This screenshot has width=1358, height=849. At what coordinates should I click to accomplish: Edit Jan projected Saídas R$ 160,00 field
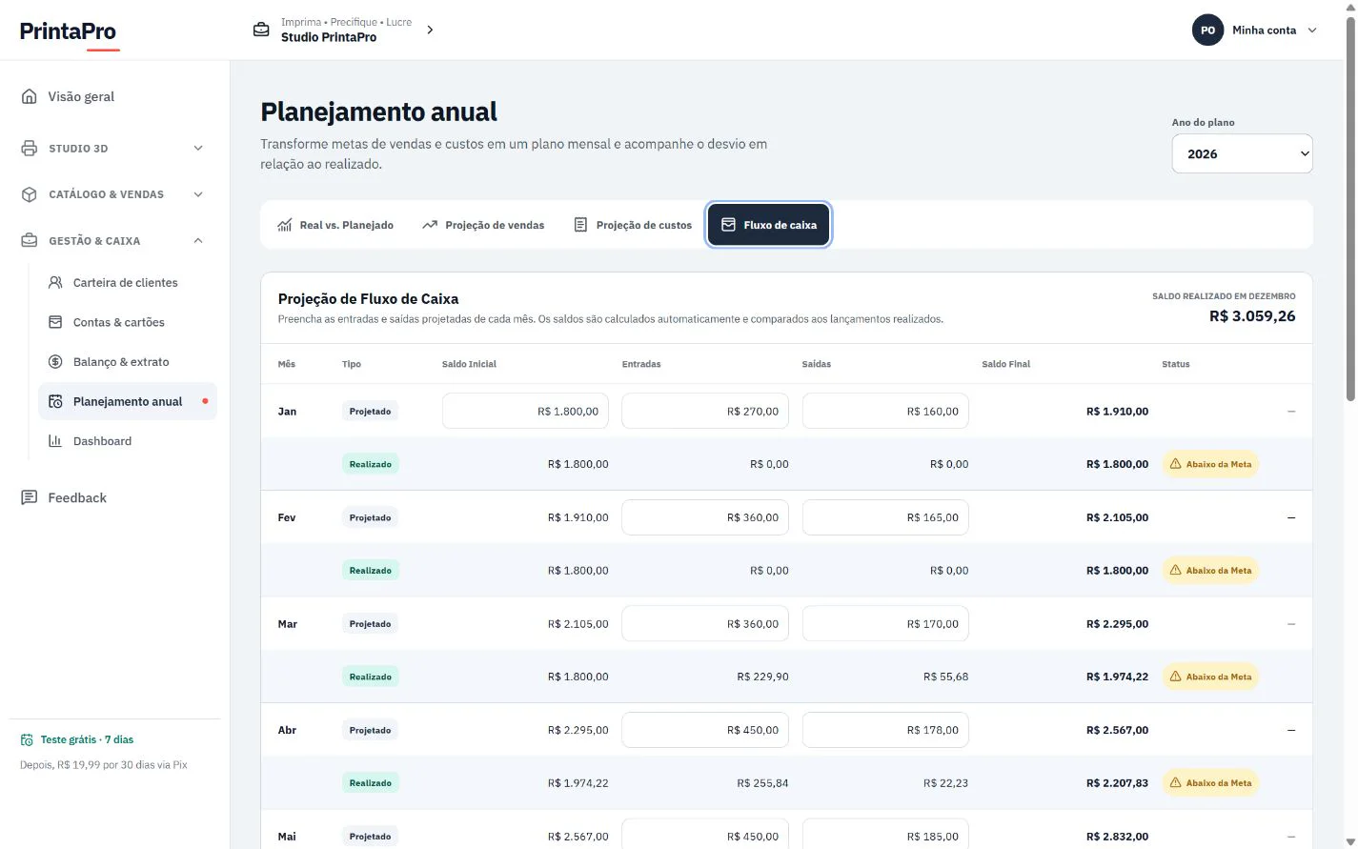(885, 412)
